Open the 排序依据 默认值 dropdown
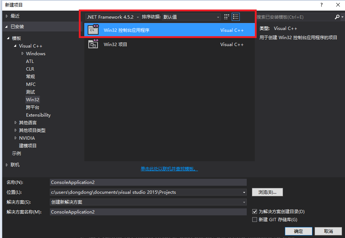This screenshot has height=238, width=345. click(191, 17)
